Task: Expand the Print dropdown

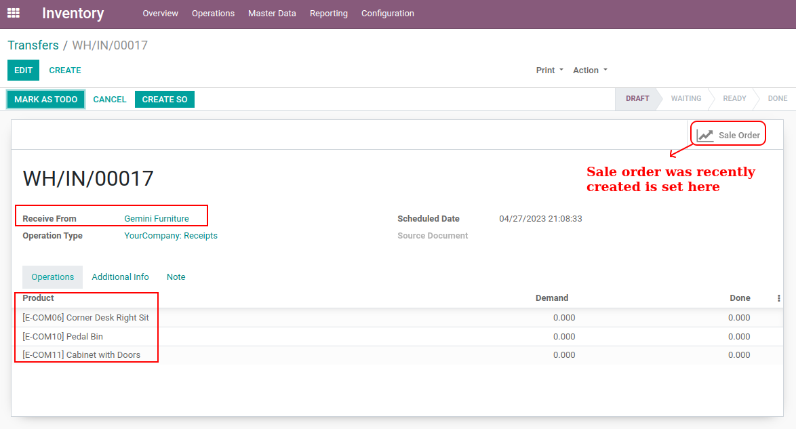Action: 549,70
